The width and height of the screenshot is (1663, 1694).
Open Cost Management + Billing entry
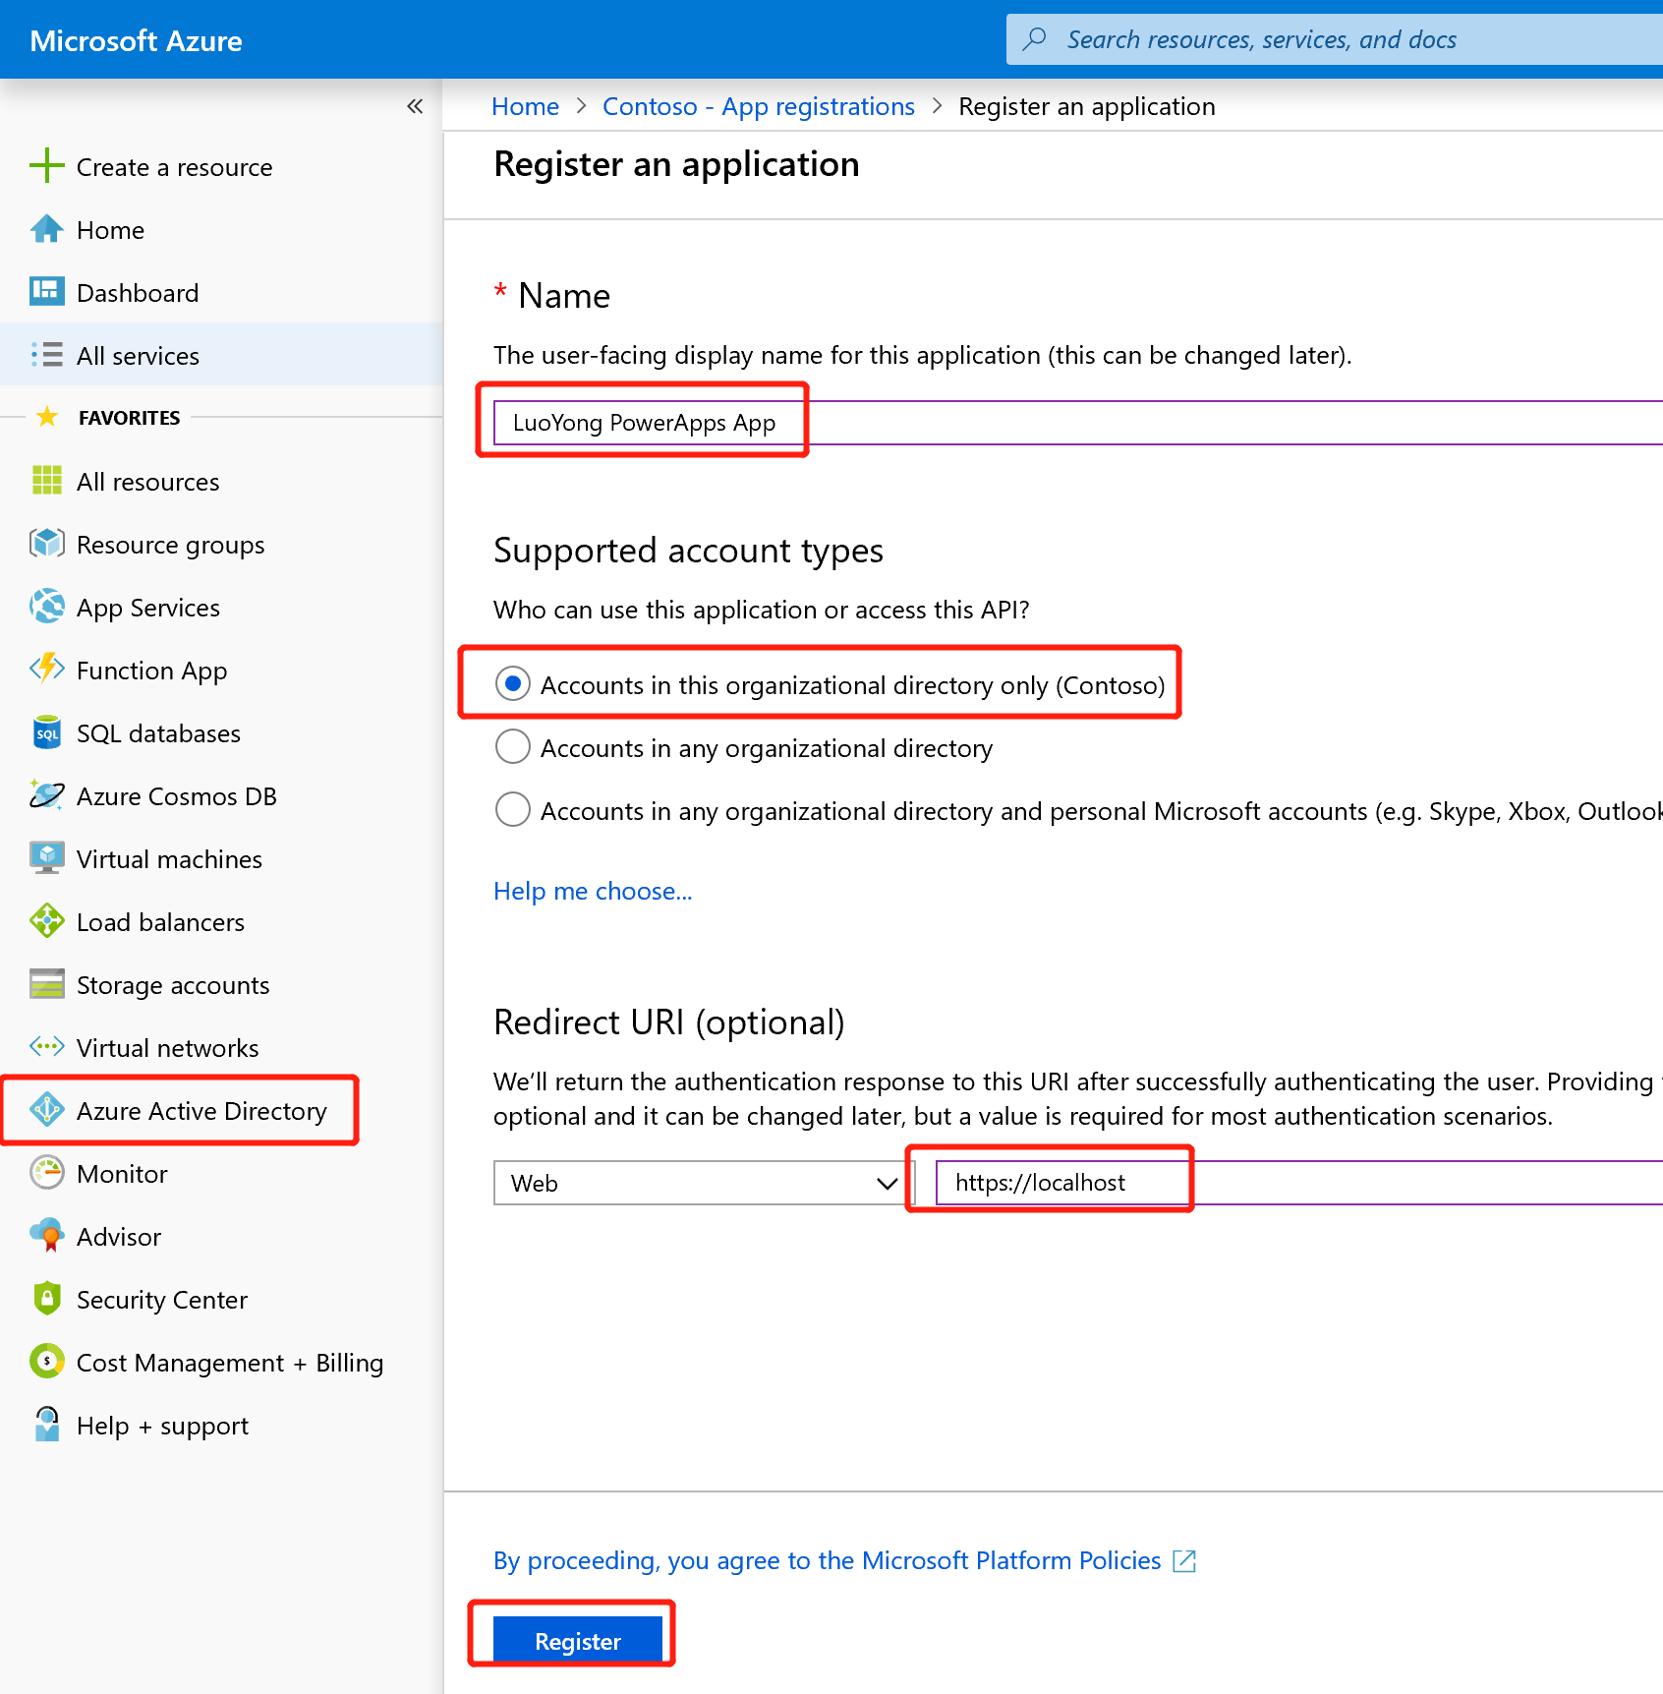[221, 1362]
